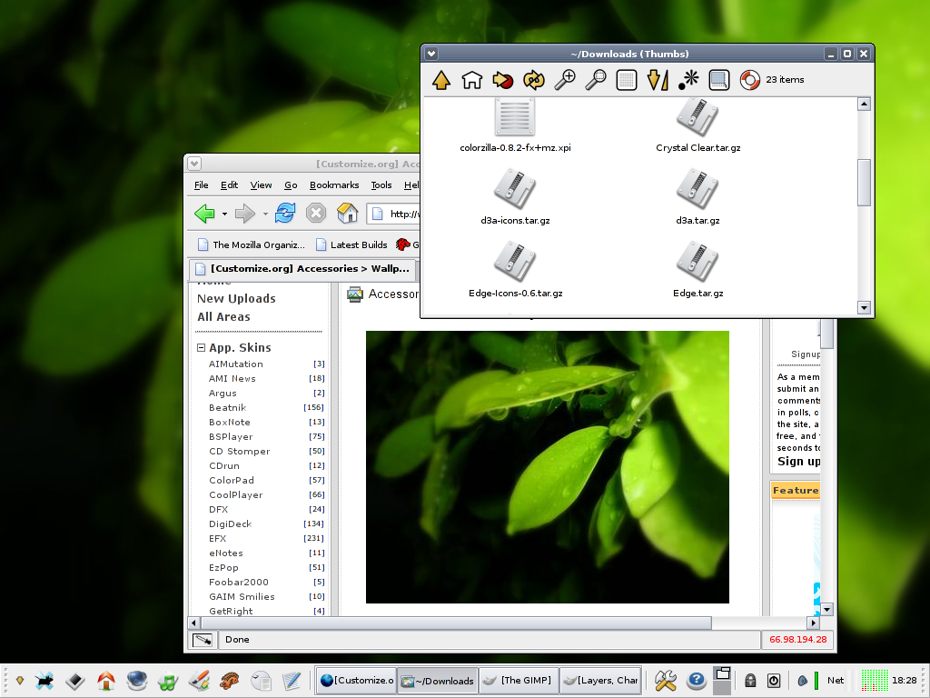
Task: Go forward in the browser
Action: [245, 213]
